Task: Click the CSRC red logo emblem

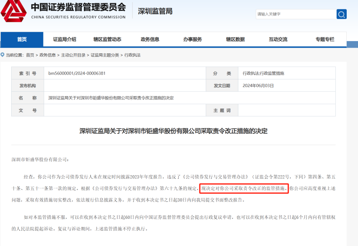Action: click(x=14, y=11)
